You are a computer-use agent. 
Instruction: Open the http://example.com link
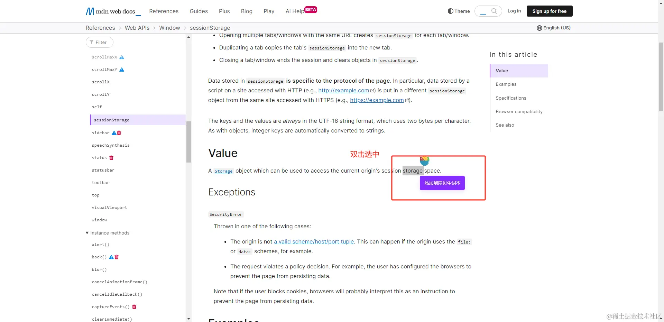(343, 90)
